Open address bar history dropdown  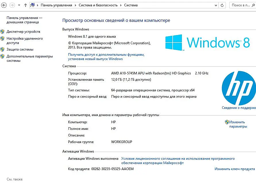coord(216,5)
